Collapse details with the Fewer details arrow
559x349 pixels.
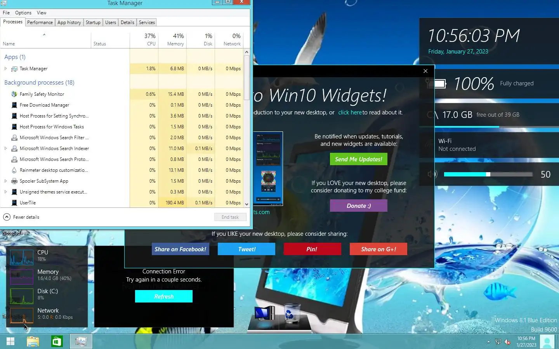point(7,217)
